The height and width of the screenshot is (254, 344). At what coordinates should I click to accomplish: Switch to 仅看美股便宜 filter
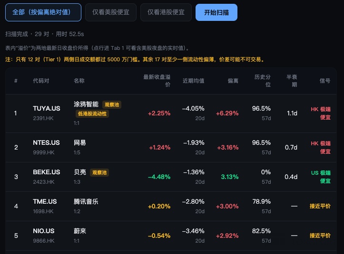111,12
